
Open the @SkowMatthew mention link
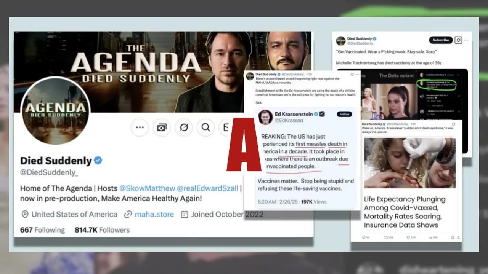[x=147, y=188]
